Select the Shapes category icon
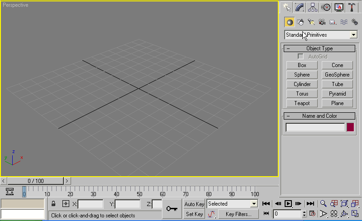The width and height of the screenshot is (362, 221). click(x=300, y=22)
